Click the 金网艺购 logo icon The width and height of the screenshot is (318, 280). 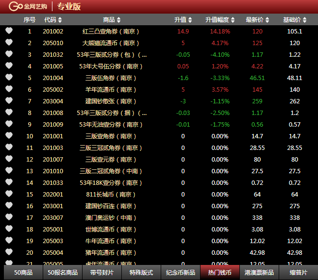pos(16,6)
